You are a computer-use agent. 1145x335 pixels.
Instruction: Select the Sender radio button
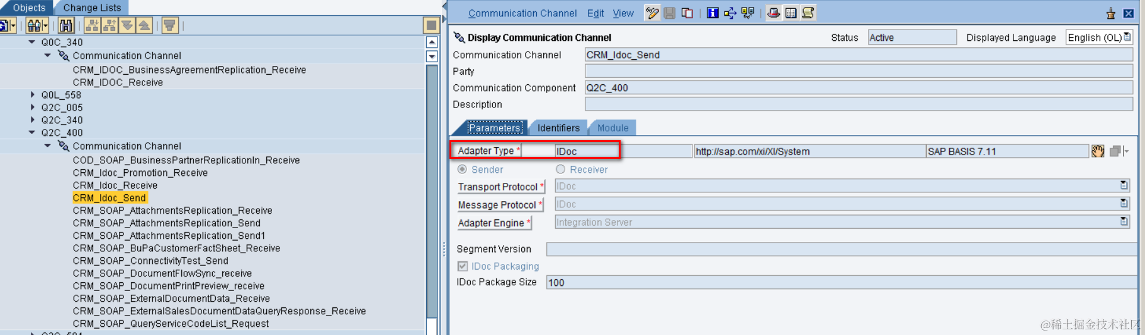coord(463,169)
